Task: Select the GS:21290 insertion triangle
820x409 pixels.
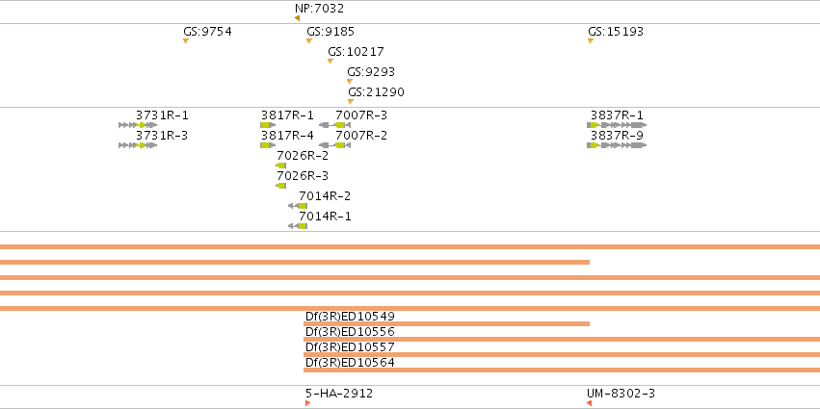Action: (351, 102)
